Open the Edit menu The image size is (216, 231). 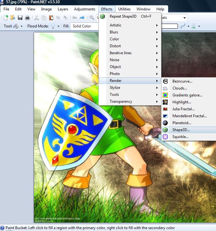click(x=18, y=9)
